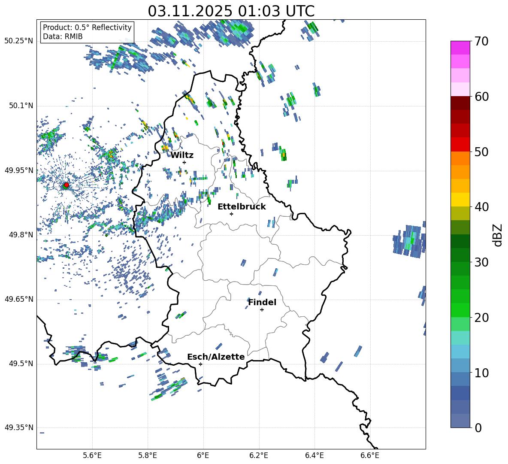
Task: Click the cross marker below Esch/Alzette
Action: point(200,364)
